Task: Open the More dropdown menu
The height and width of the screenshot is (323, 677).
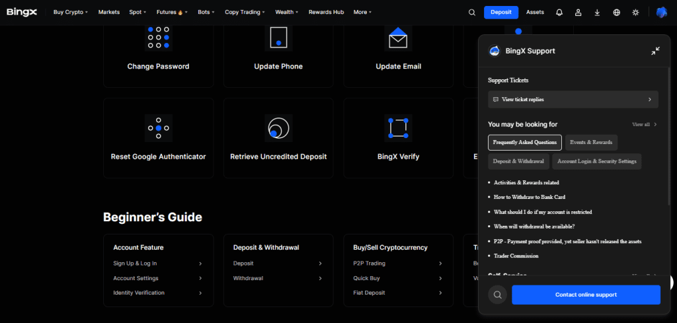Action: pos(362,12)
